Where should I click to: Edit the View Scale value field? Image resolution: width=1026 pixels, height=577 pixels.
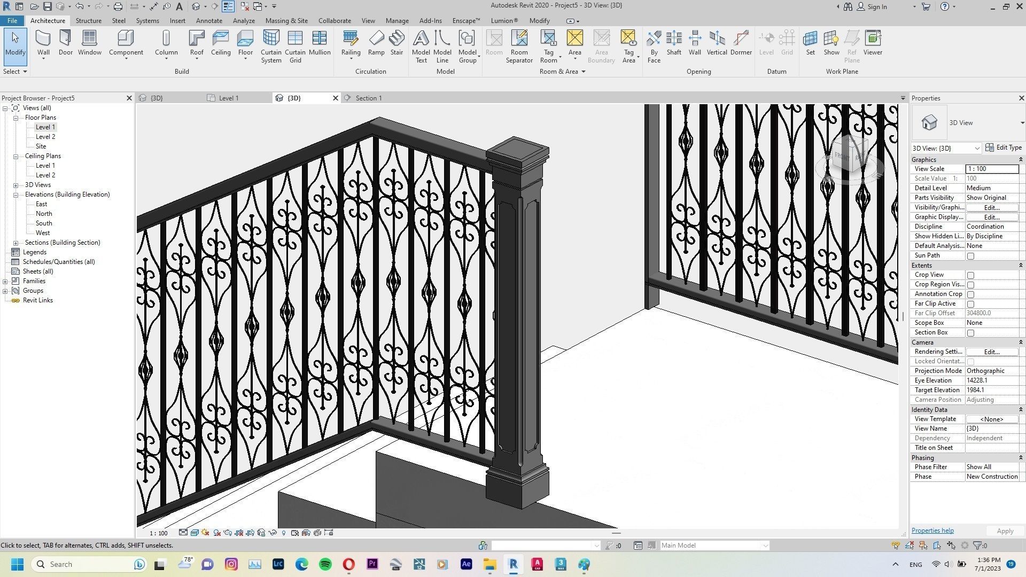pos(991,168)
